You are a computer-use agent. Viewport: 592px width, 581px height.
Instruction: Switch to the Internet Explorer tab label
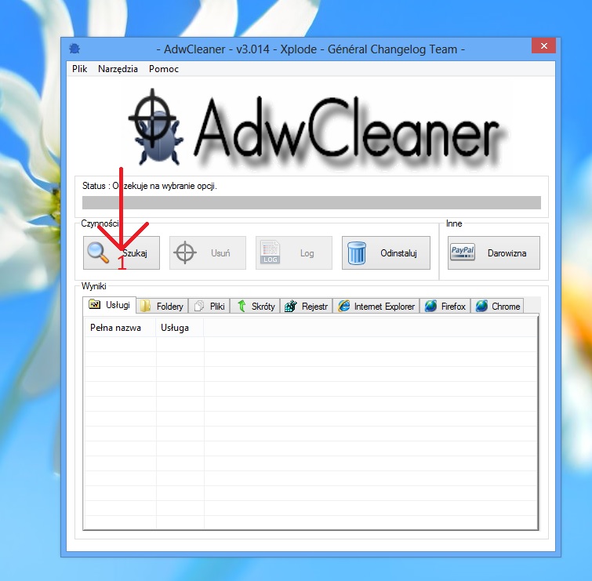(384, 307)
